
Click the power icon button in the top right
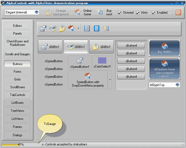click(x=178, y=12)
